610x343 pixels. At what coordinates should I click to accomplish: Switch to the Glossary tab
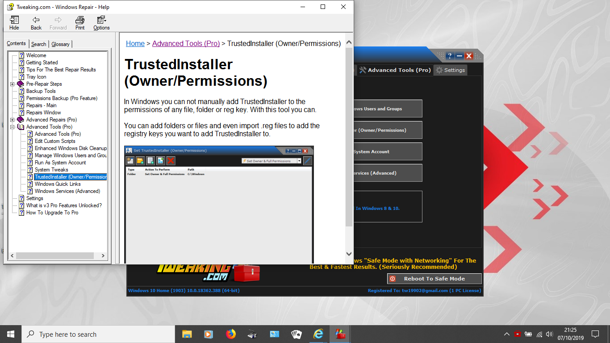[60, 44]
